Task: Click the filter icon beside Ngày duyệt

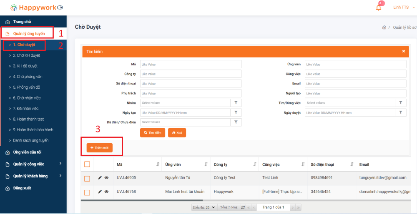Action: (401, 113)
